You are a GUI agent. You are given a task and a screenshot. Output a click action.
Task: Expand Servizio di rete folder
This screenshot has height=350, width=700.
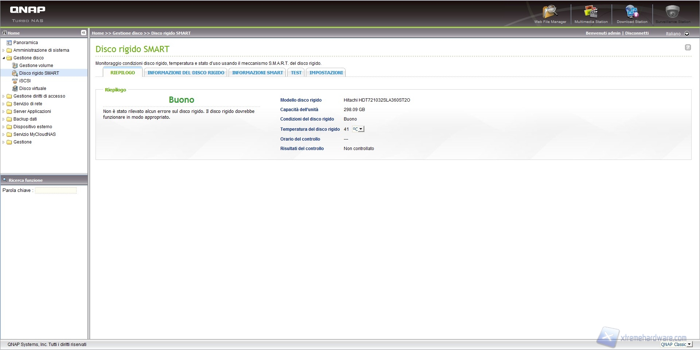pyautogui.click(x=4, y=104)
